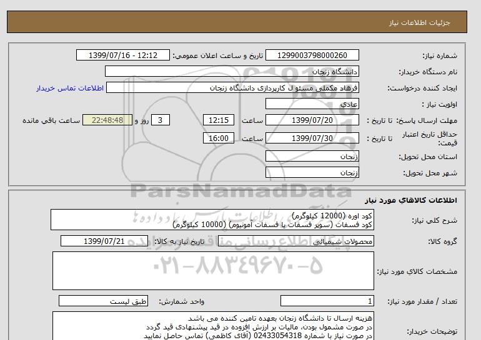481x340 pixels.
Task: Select goods group field محصولات شیمیایی
Action: (295, 241)
